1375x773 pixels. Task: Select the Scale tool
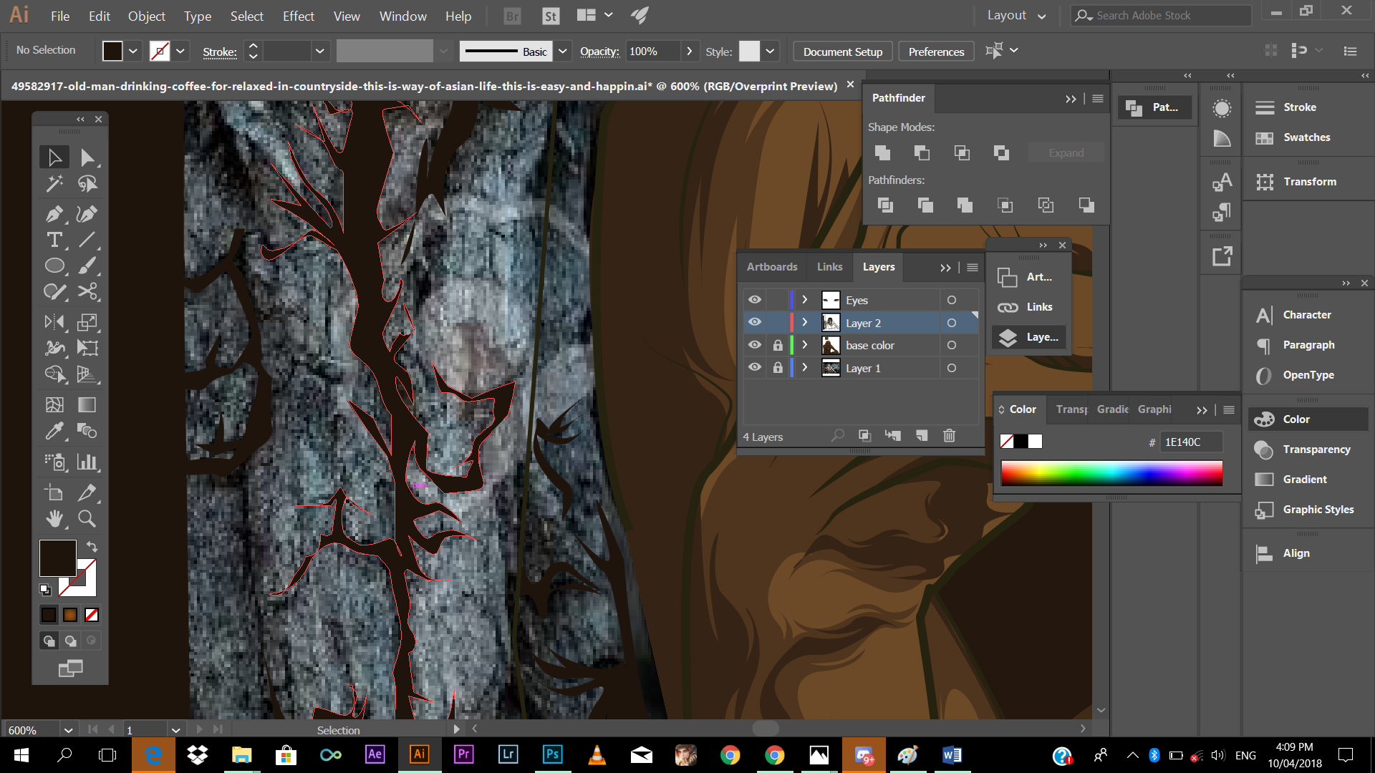point(87,322)
